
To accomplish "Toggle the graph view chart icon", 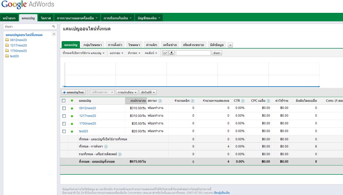I will point(165,53).
